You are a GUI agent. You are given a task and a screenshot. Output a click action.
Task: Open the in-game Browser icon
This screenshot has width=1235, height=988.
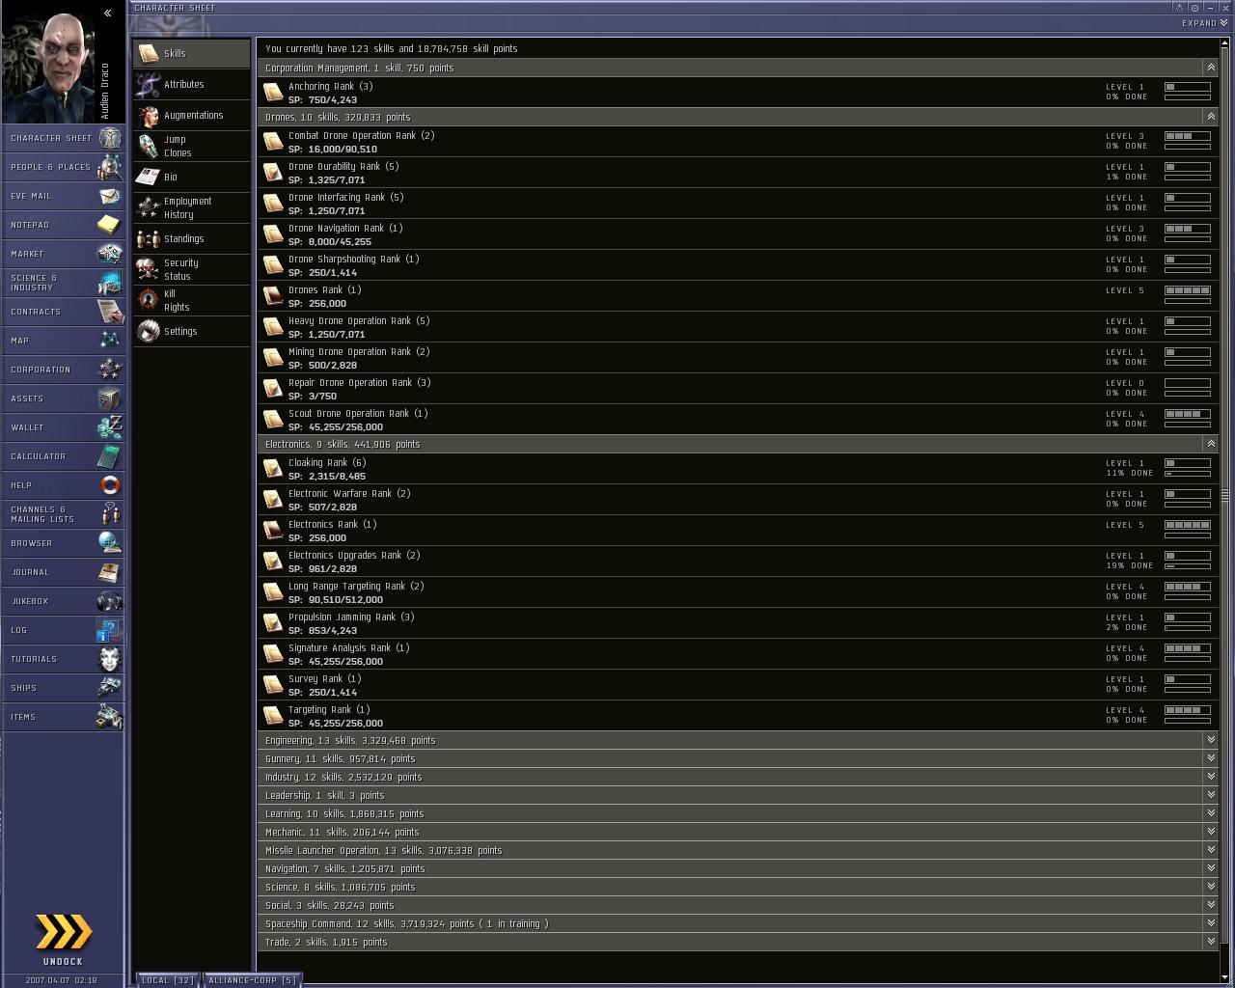point(110,543)
